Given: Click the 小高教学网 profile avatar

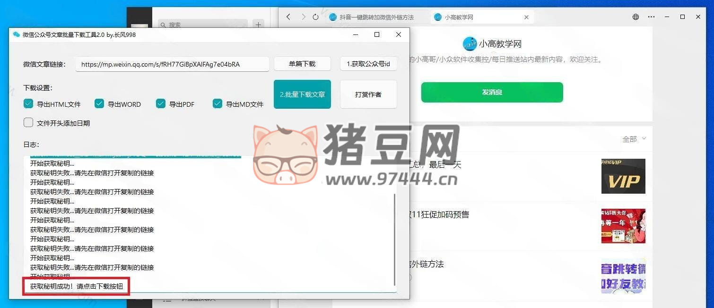Looking at the screenshot, I should coord(470,44).
